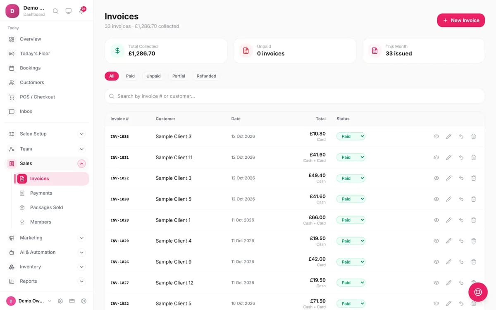This screenshot has height=310, width=496.
Task: Click the pencil icon for INV-1026
Action: click(x=449, y=262)
